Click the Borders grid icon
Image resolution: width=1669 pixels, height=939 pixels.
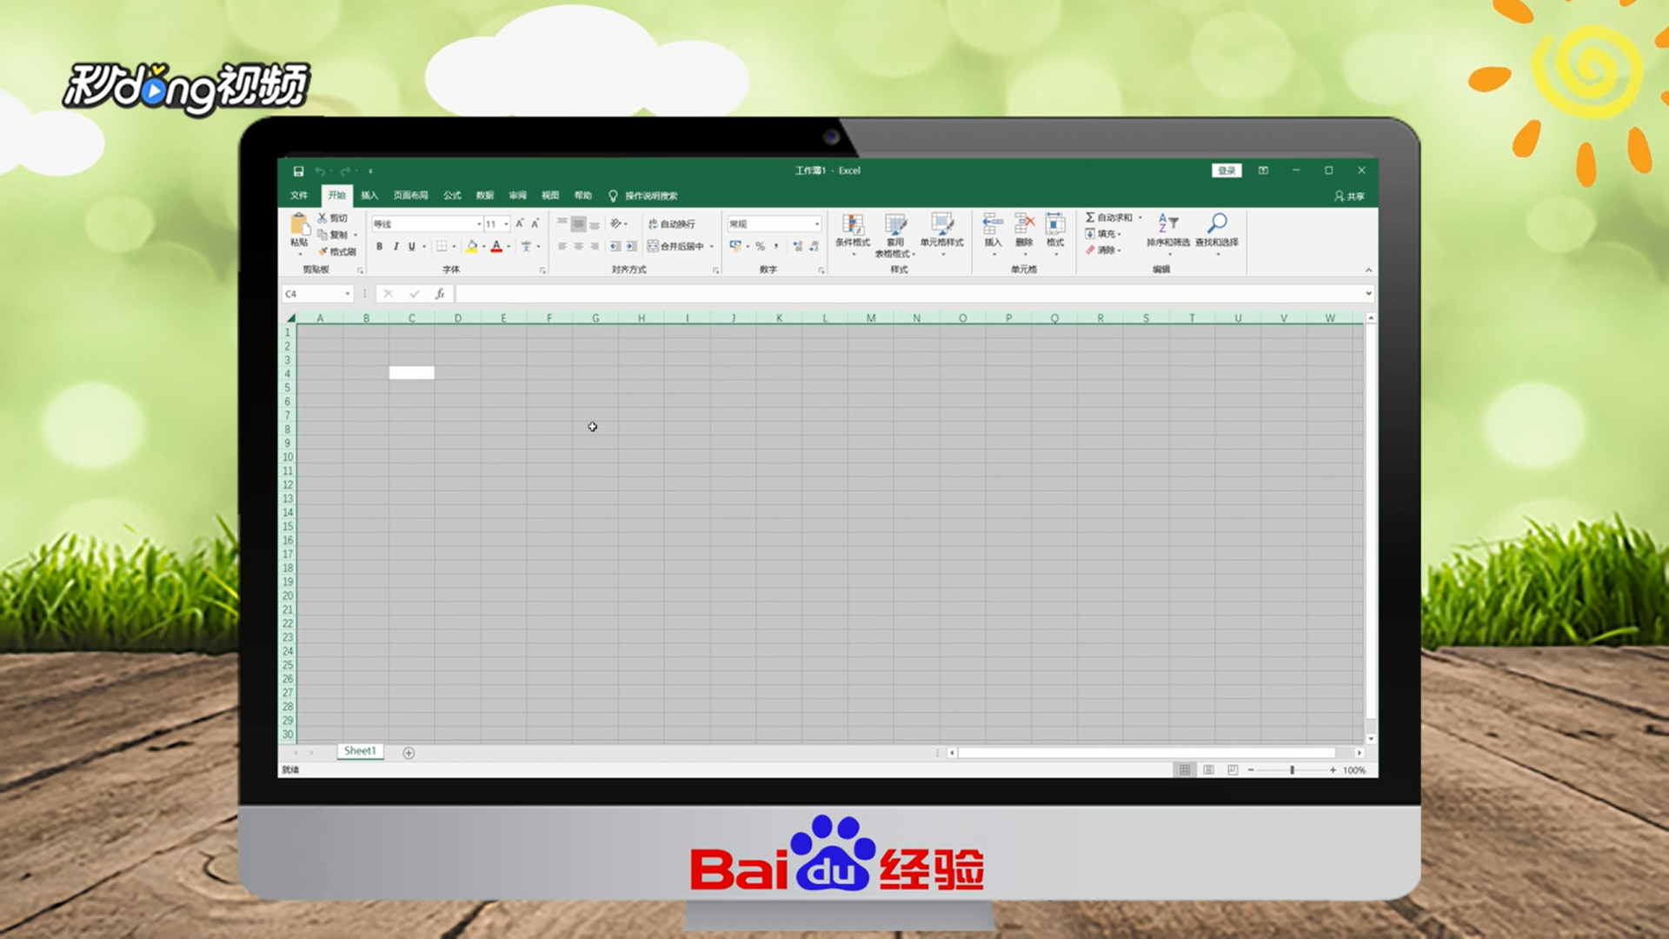pyautogui.click(x=442, y=247)
